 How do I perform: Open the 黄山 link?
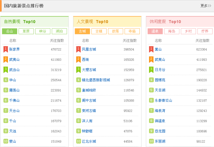click(x=158, y=49)
